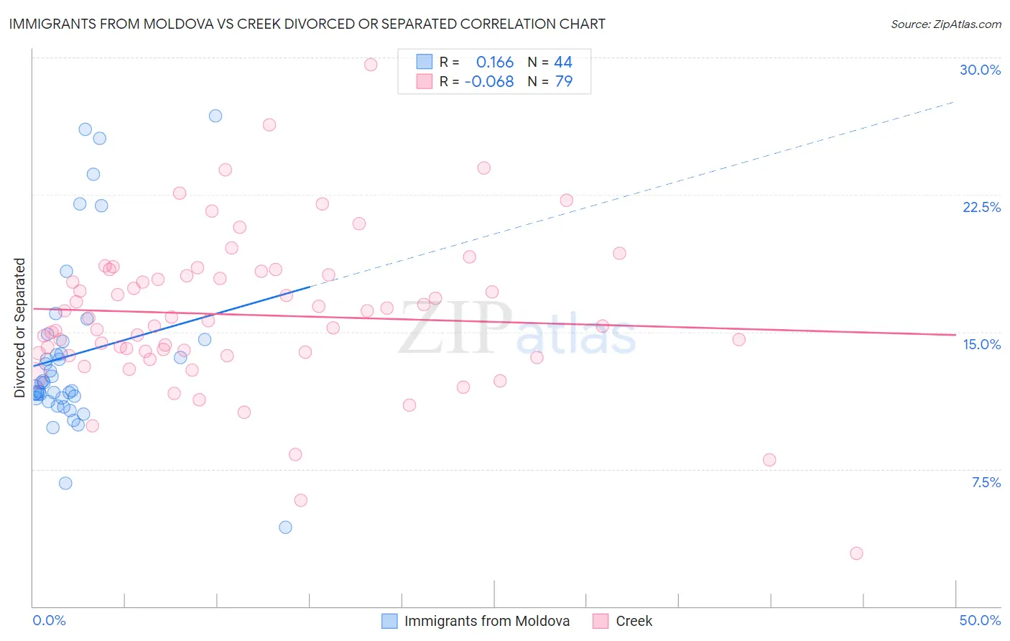This screenshot has width=1010, height=641.
Task: Click the 30.0% y-axis label
Action: click(x=980, y=70)
